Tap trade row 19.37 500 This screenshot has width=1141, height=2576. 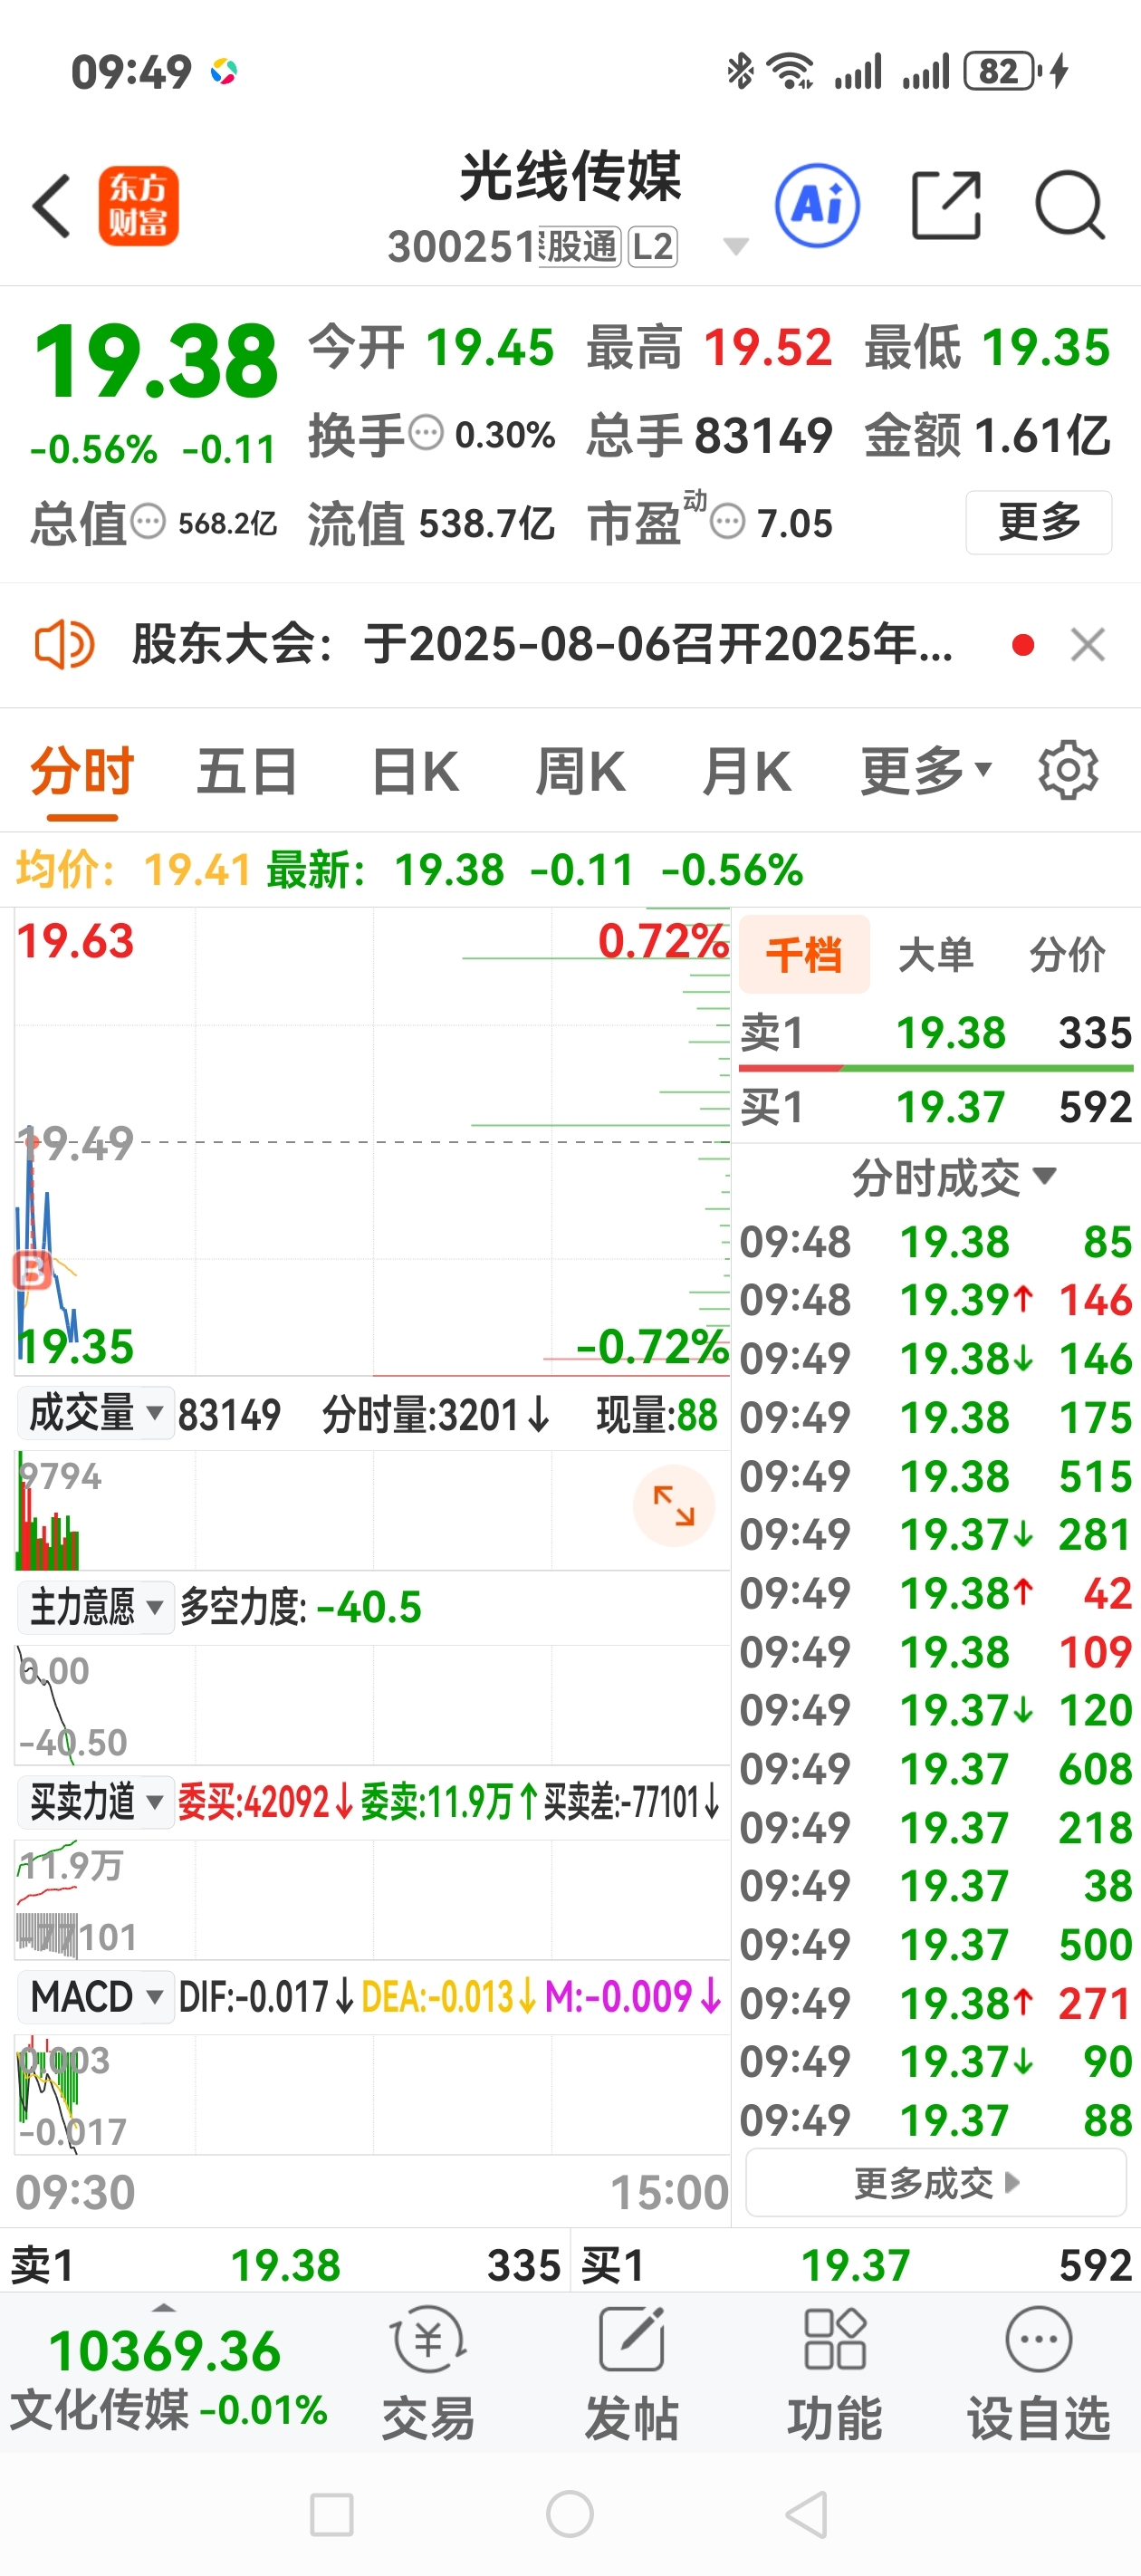click(x=936, y=1944)
